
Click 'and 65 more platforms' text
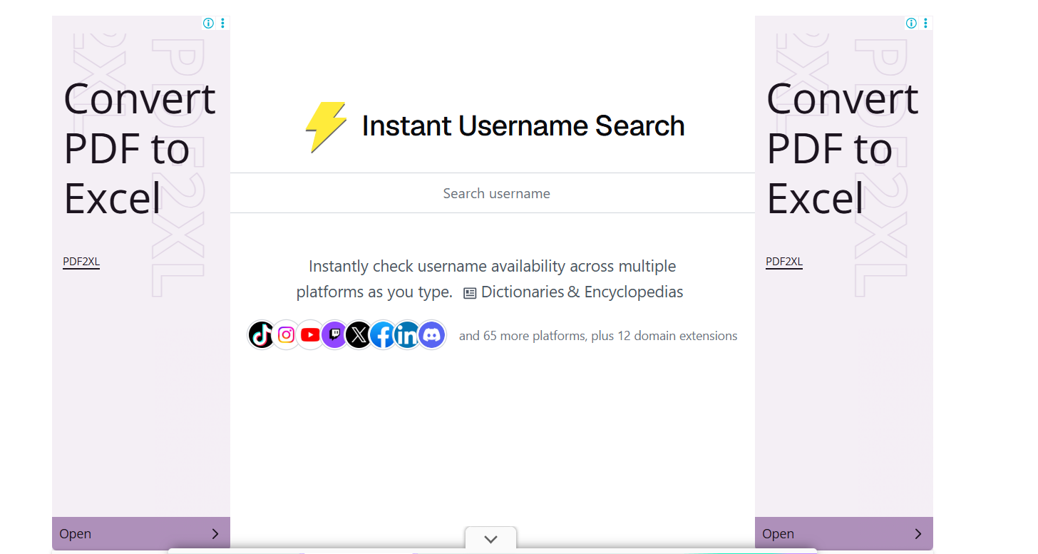(598, 336)
